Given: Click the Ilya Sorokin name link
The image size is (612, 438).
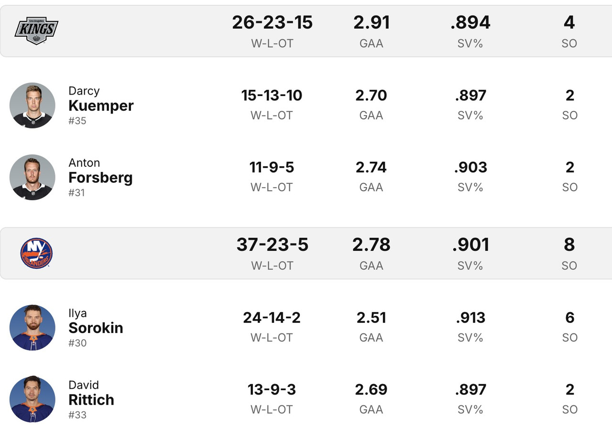Looking at the screenshot, I should pyautogui.click(x=96, y=328).
